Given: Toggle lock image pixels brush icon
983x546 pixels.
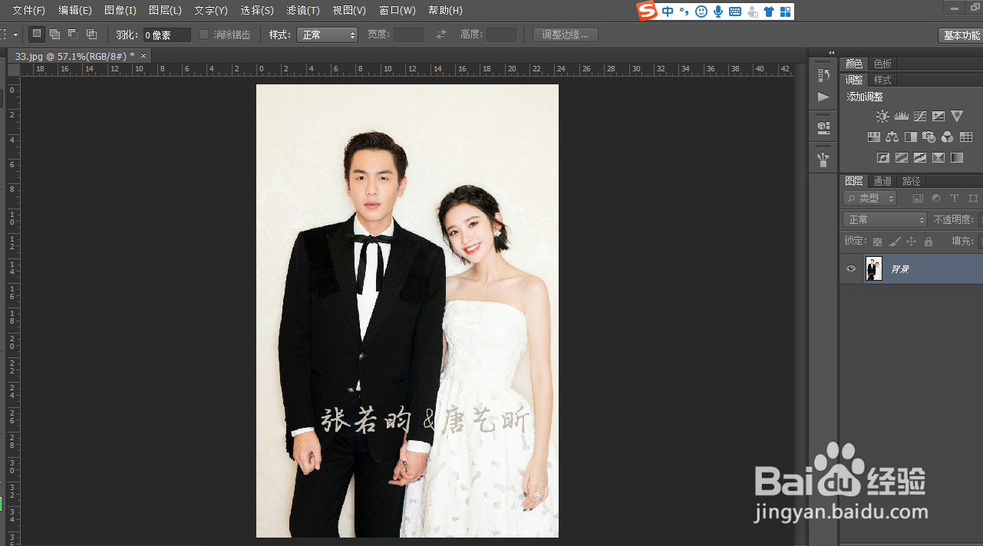Looking at the screenshot, I should pyautogui.click(x=895, y=242).
